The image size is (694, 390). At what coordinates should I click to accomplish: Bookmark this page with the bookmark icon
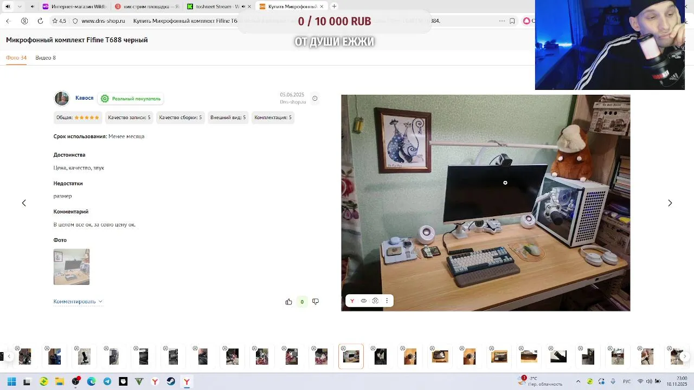(x=512, y=21)
